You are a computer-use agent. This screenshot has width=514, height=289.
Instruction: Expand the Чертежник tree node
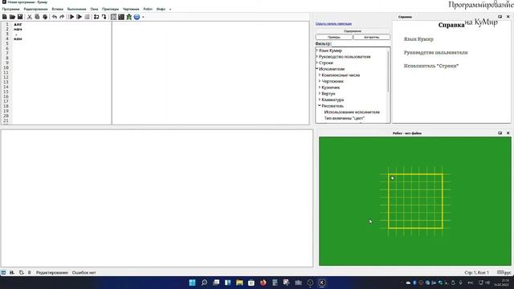(x=320, y=81)
